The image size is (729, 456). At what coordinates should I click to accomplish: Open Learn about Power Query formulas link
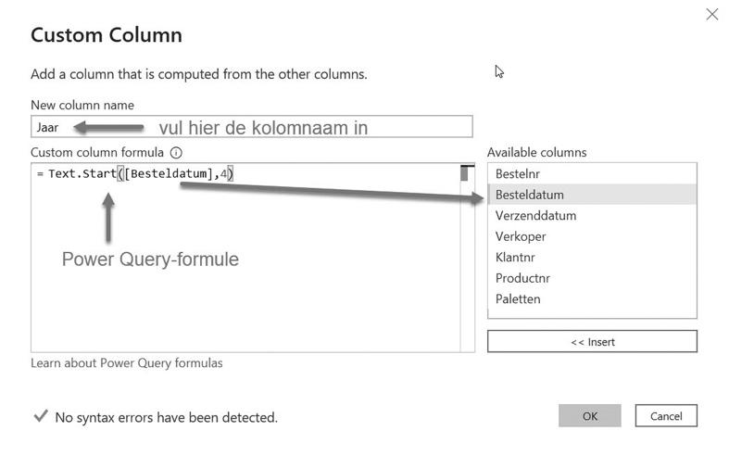[127, 363]
